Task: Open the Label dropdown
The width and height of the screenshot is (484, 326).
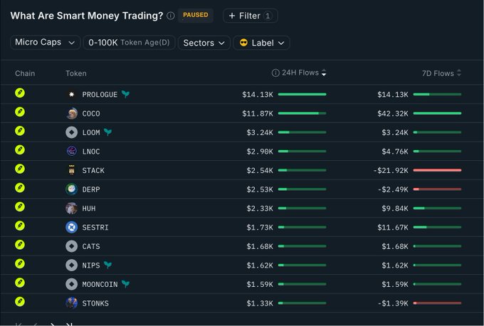Action: [x=261, y=43]
